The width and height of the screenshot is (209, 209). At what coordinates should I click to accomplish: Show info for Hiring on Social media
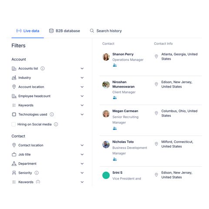point(56,124)
